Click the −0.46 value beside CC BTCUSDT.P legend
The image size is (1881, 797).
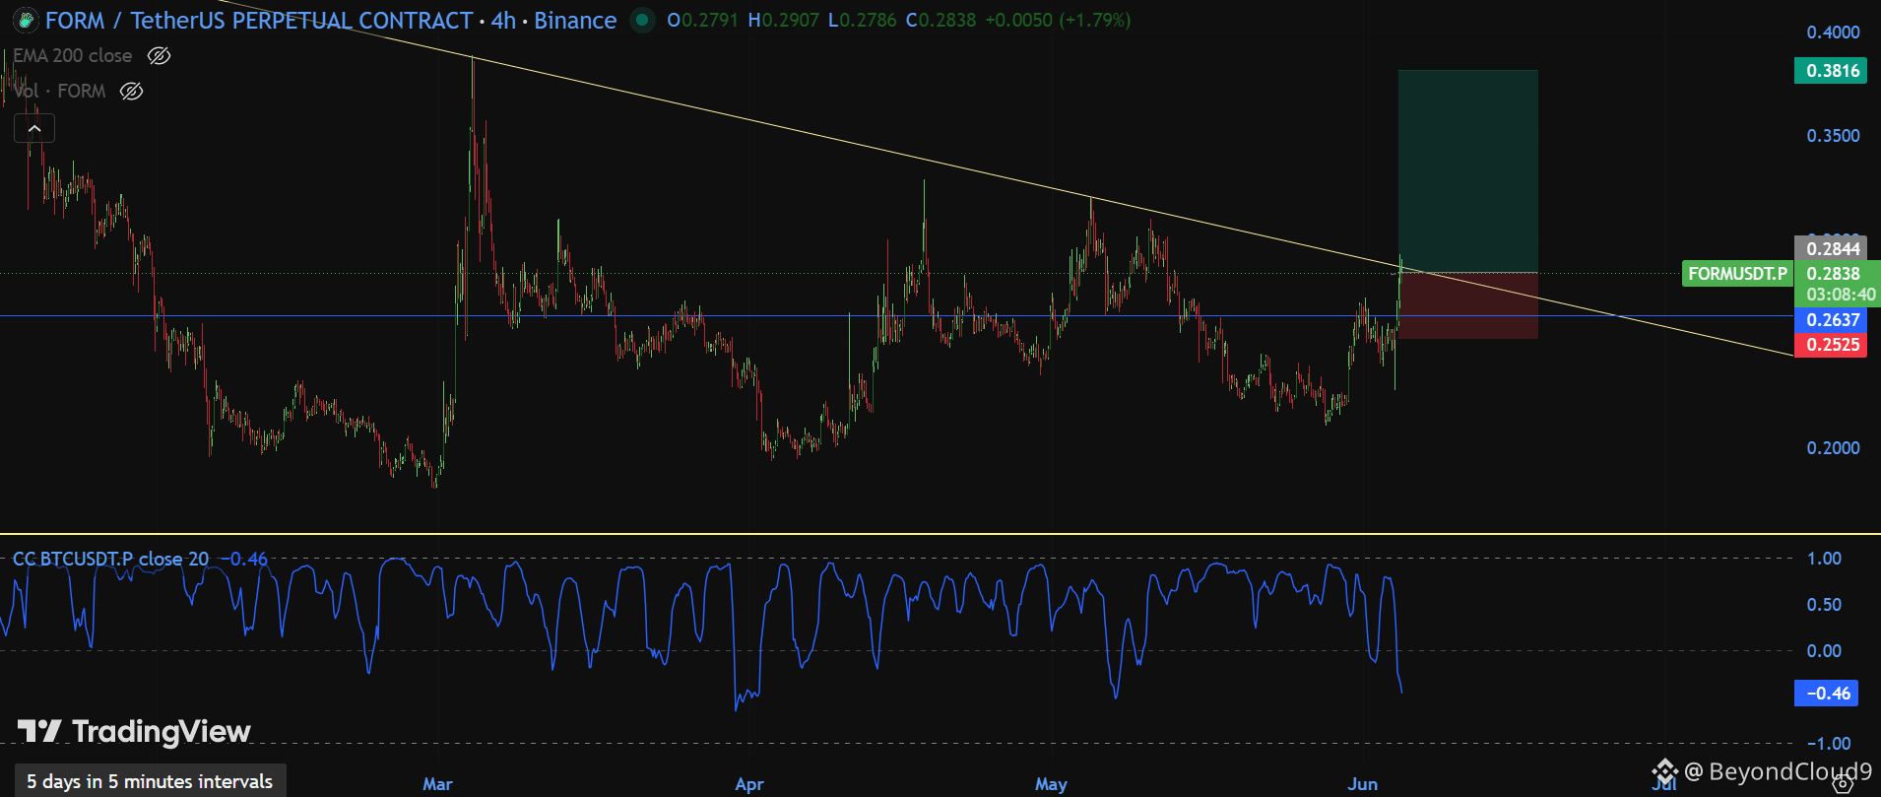point(243,559)
